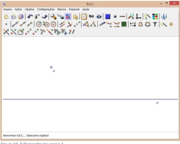Click the Undo arrow icon
180x144 pixels.
click(x=30, y=17)
